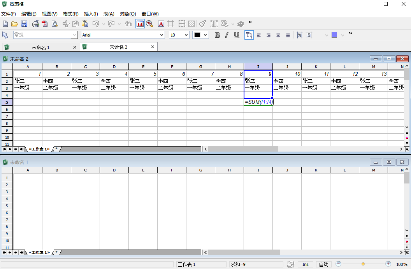Open the font size 10 dropdown
The image size is (411, 269).
[x=186, y=35]
